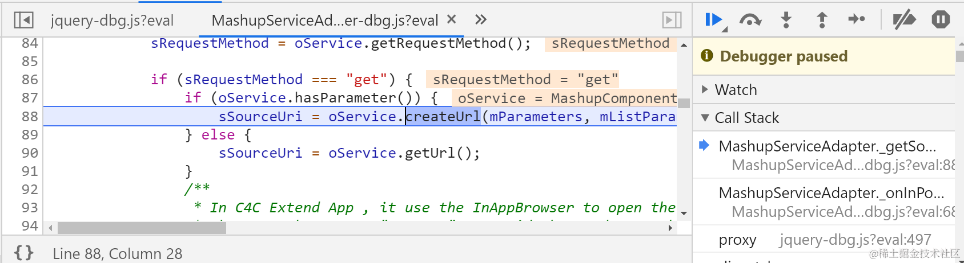Pretty print with the braces icon
964x263 pixels.
click(x=24, y=253)
